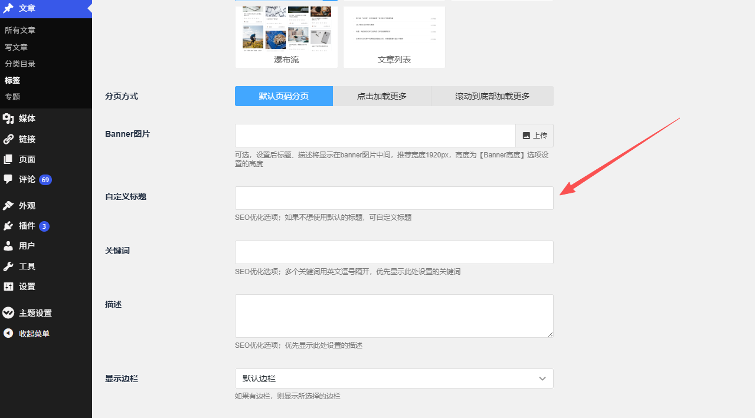Choose the 瀑布流 layout thumbnail
Screen dimensions: 755x418
(x=286, y=37)
